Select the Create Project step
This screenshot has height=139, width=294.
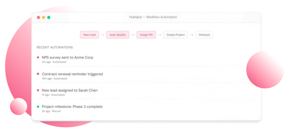[175, 35]
